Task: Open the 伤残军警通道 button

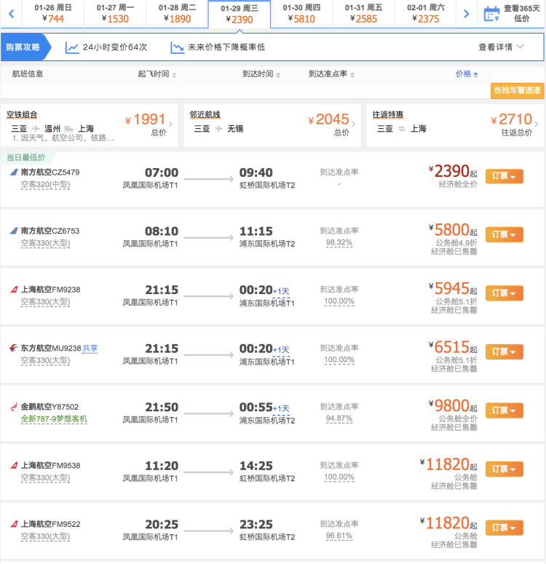Action: 517,90
